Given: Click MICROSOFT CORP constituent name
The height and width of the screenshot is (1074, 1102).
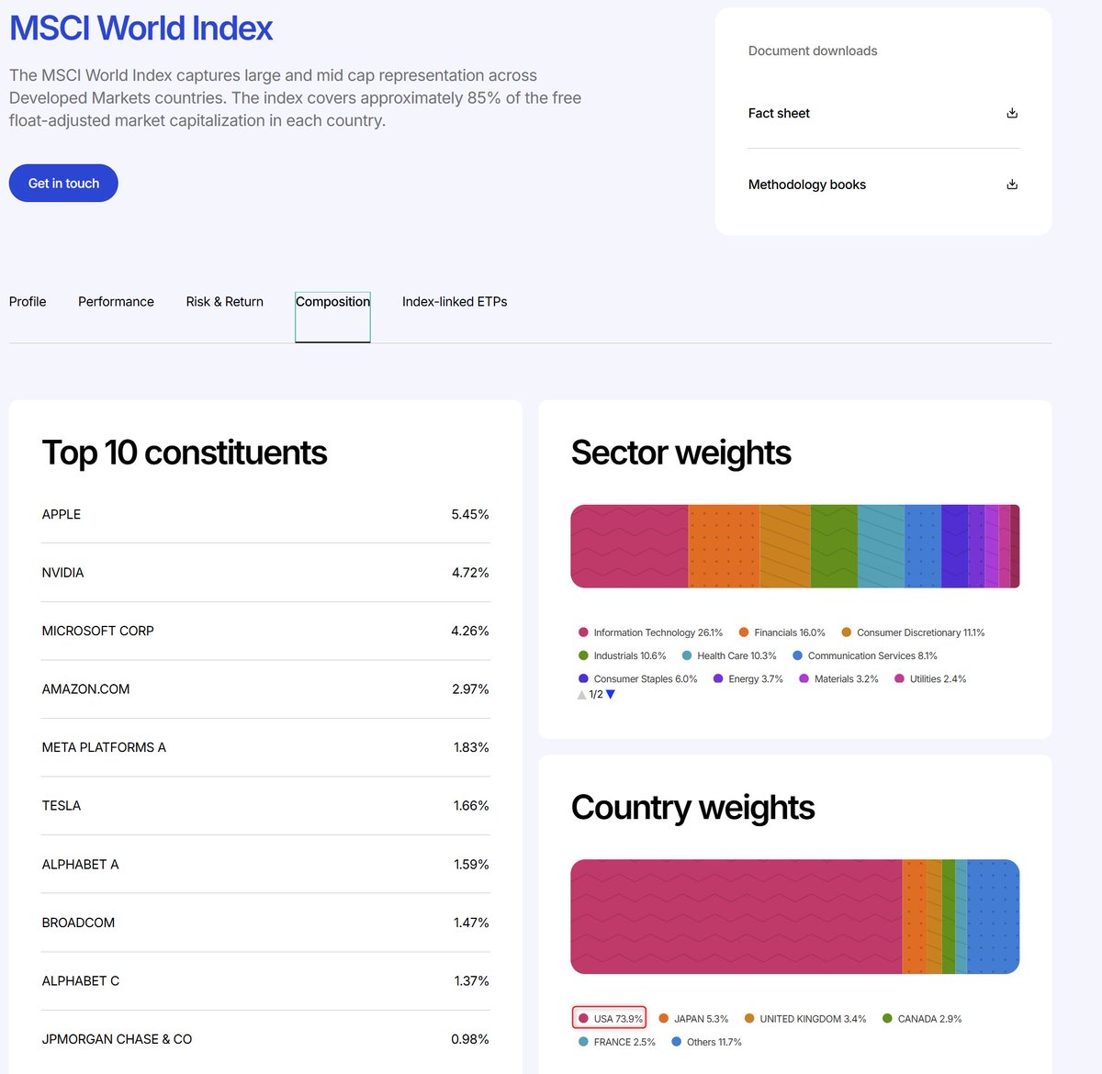Looking at the screenshot, I should (x=97, y=631).
